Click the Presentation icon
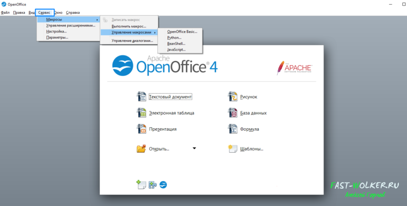The image size is (407, 206). click(x=141, y=129)
